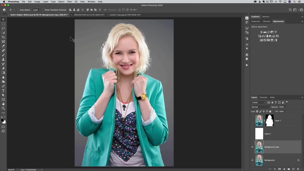Select the Zoom tool
This screenshot has width=304, height=171.
tap(3, 108)
